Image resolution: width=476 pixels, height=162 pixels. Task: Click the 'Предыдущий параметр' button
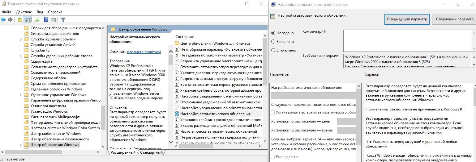click(407, 19)
